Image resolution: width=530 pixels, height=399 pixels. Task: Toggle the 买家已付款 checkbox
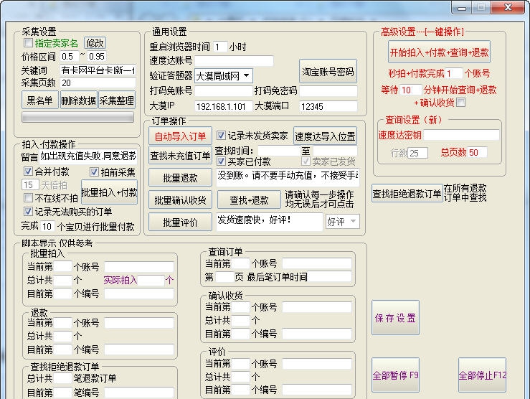[221, 161]
